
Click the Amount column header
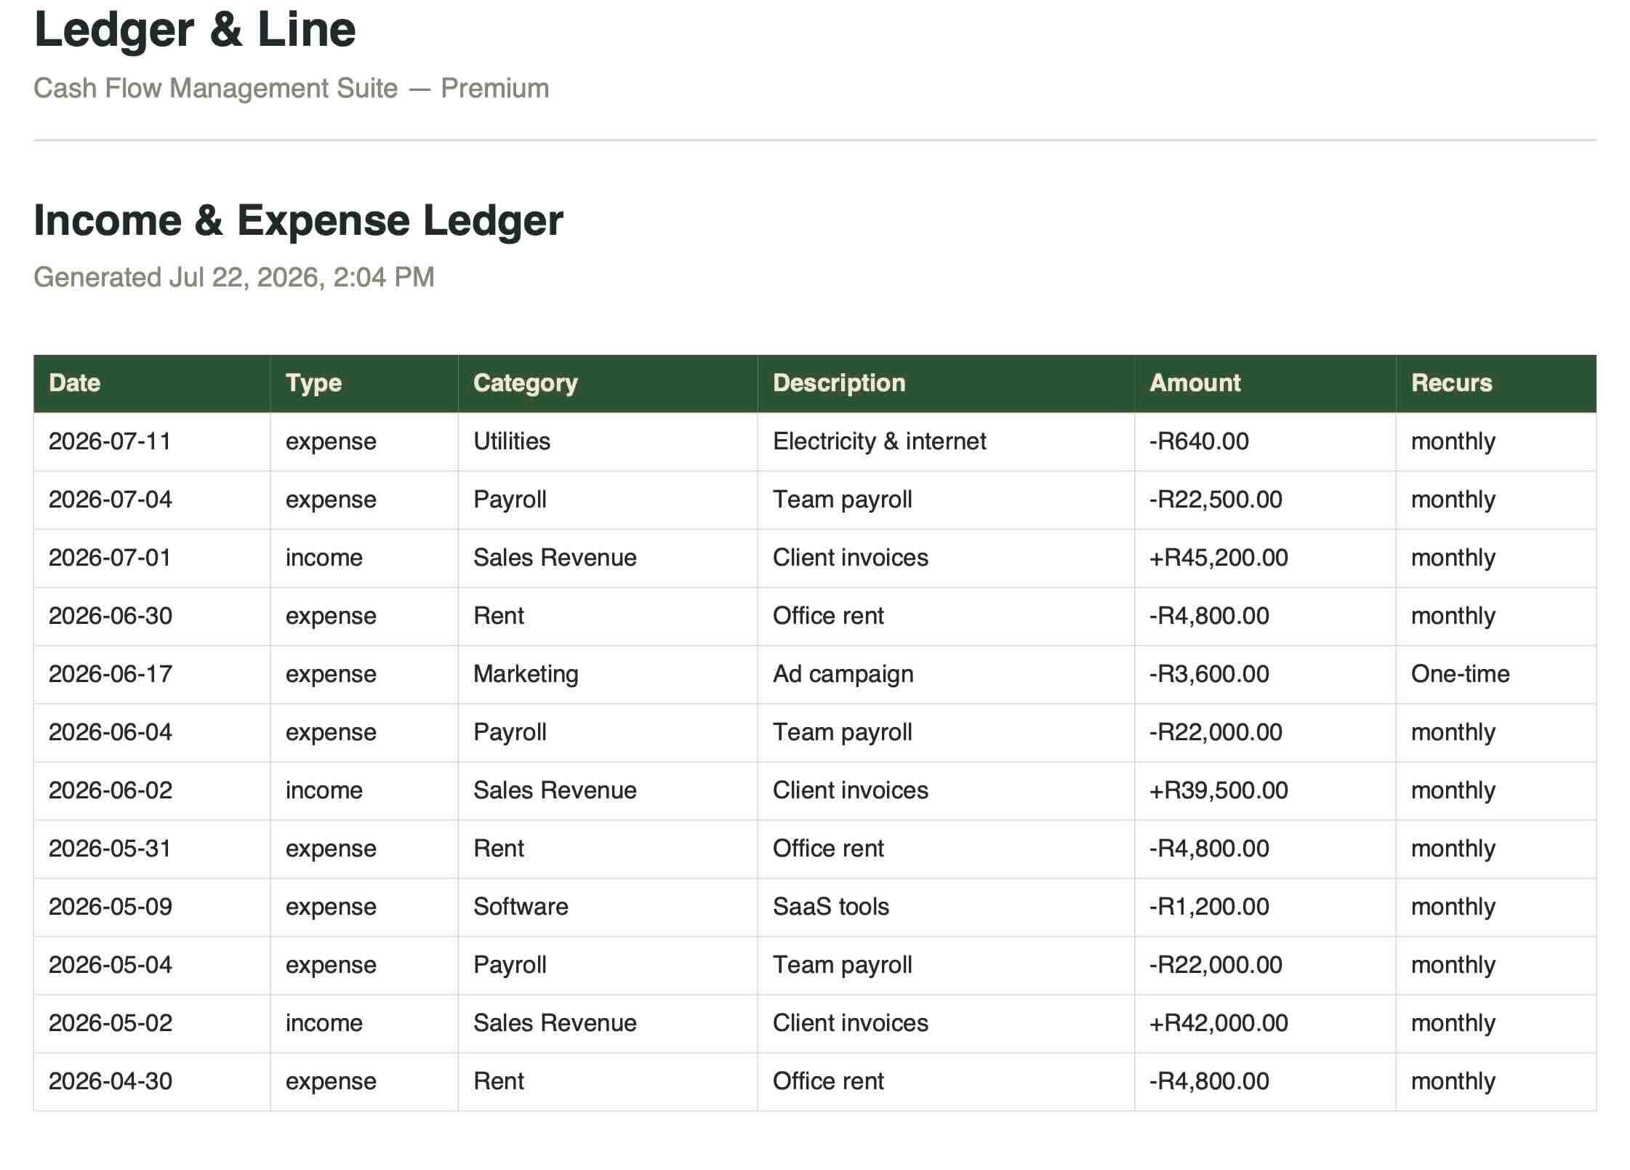1265,383
